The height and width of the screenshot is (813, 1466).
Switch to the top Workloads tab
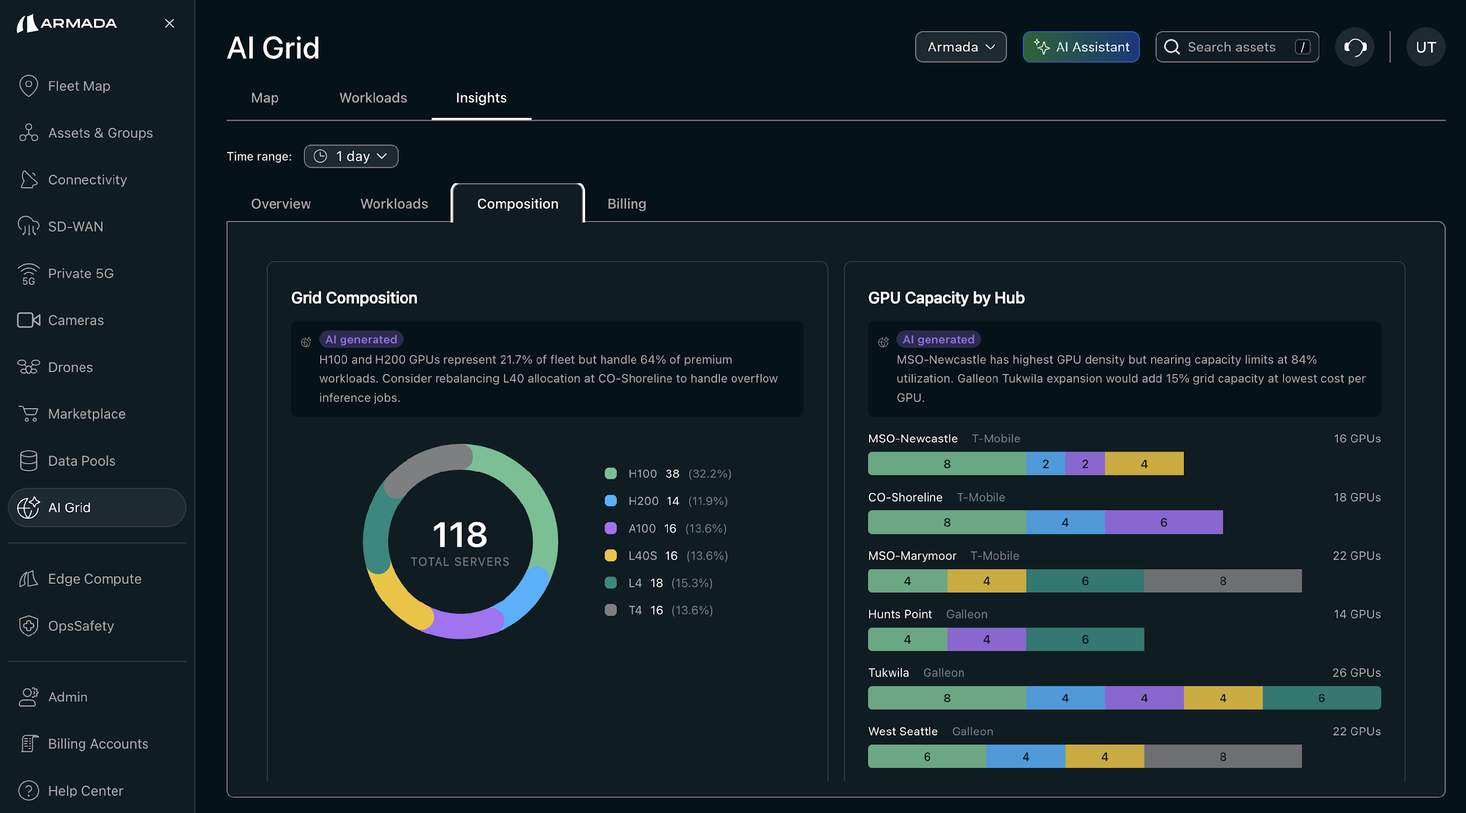(x=373, y=98)
